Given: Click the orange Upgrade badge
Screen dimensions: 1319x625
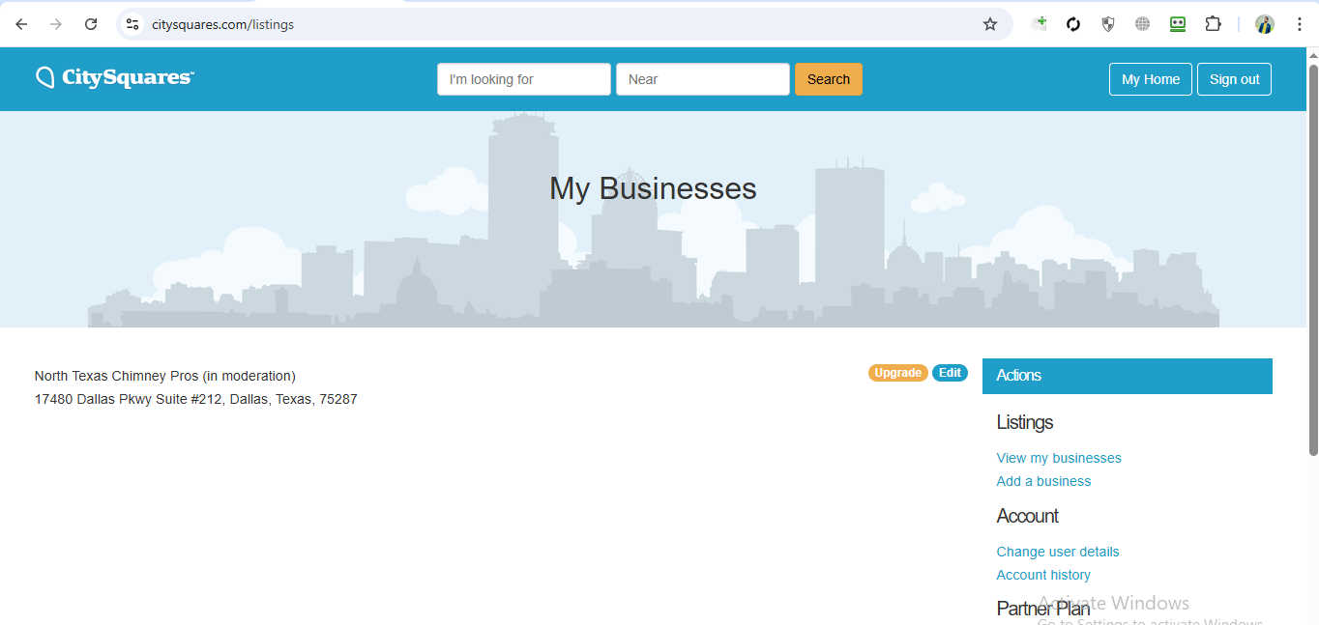Looking at the screenshot, I should click(898, 373).
